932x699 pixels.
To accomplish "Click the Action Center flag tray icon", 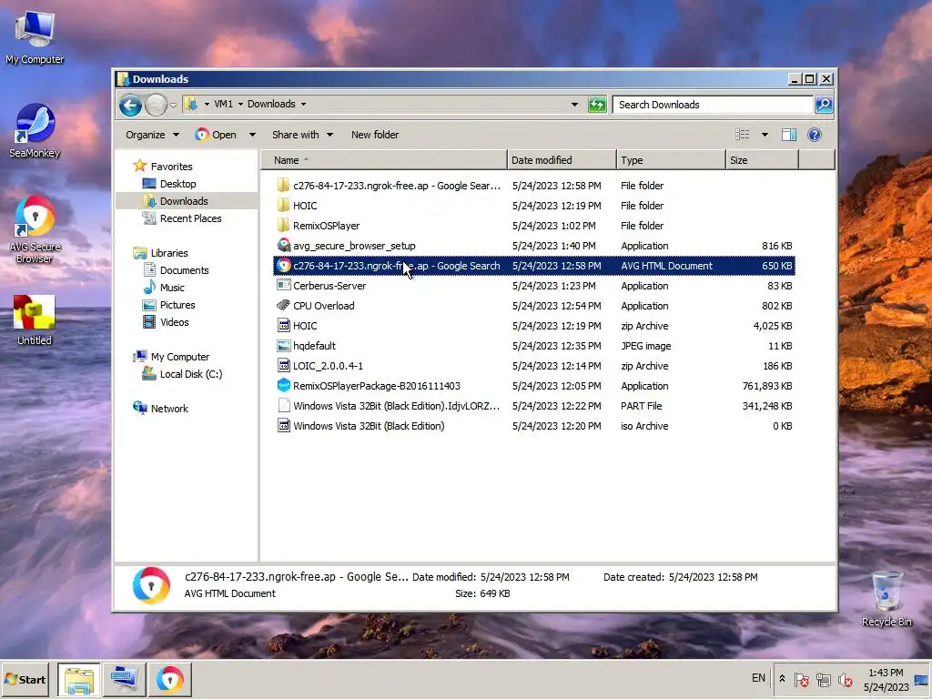I will (801, 679).
